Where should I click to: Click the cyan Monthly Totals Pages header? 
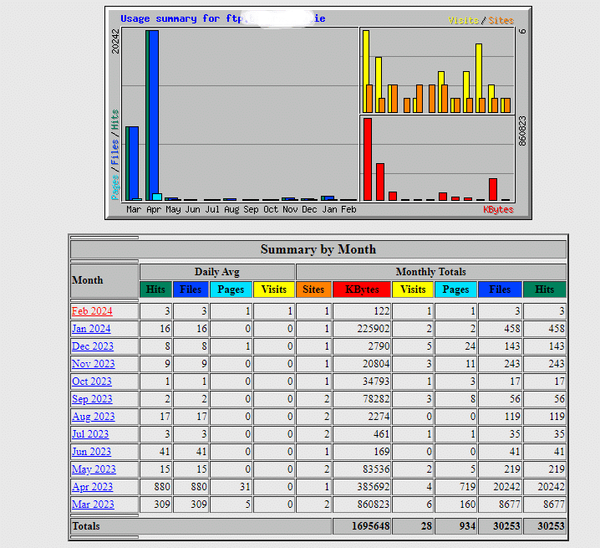point(455,289)
